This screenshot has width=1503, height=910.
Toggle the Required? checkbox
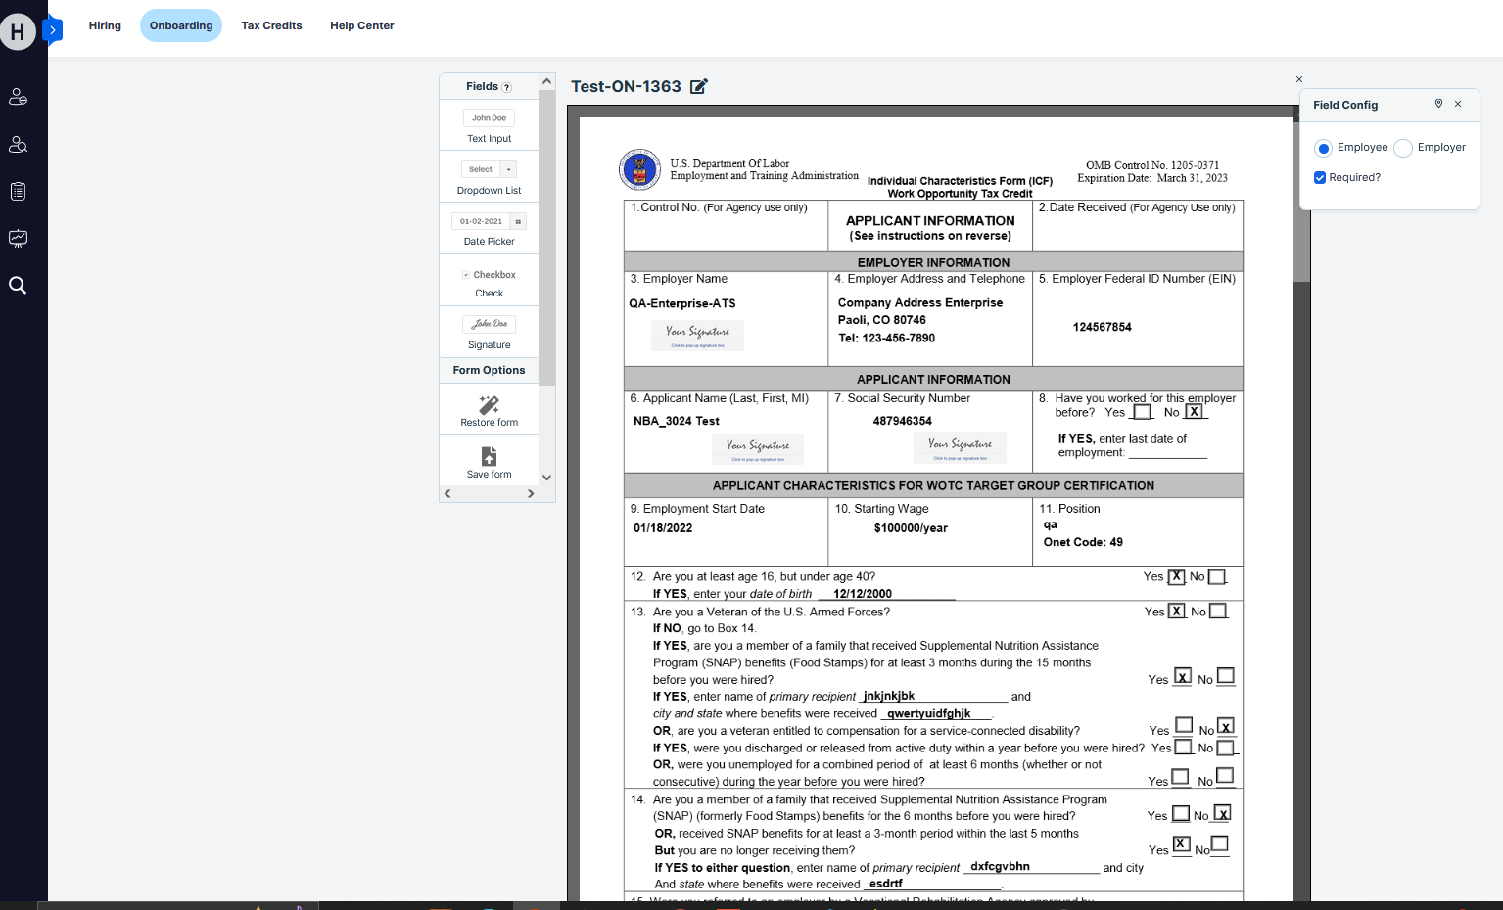pos(1320,177)
